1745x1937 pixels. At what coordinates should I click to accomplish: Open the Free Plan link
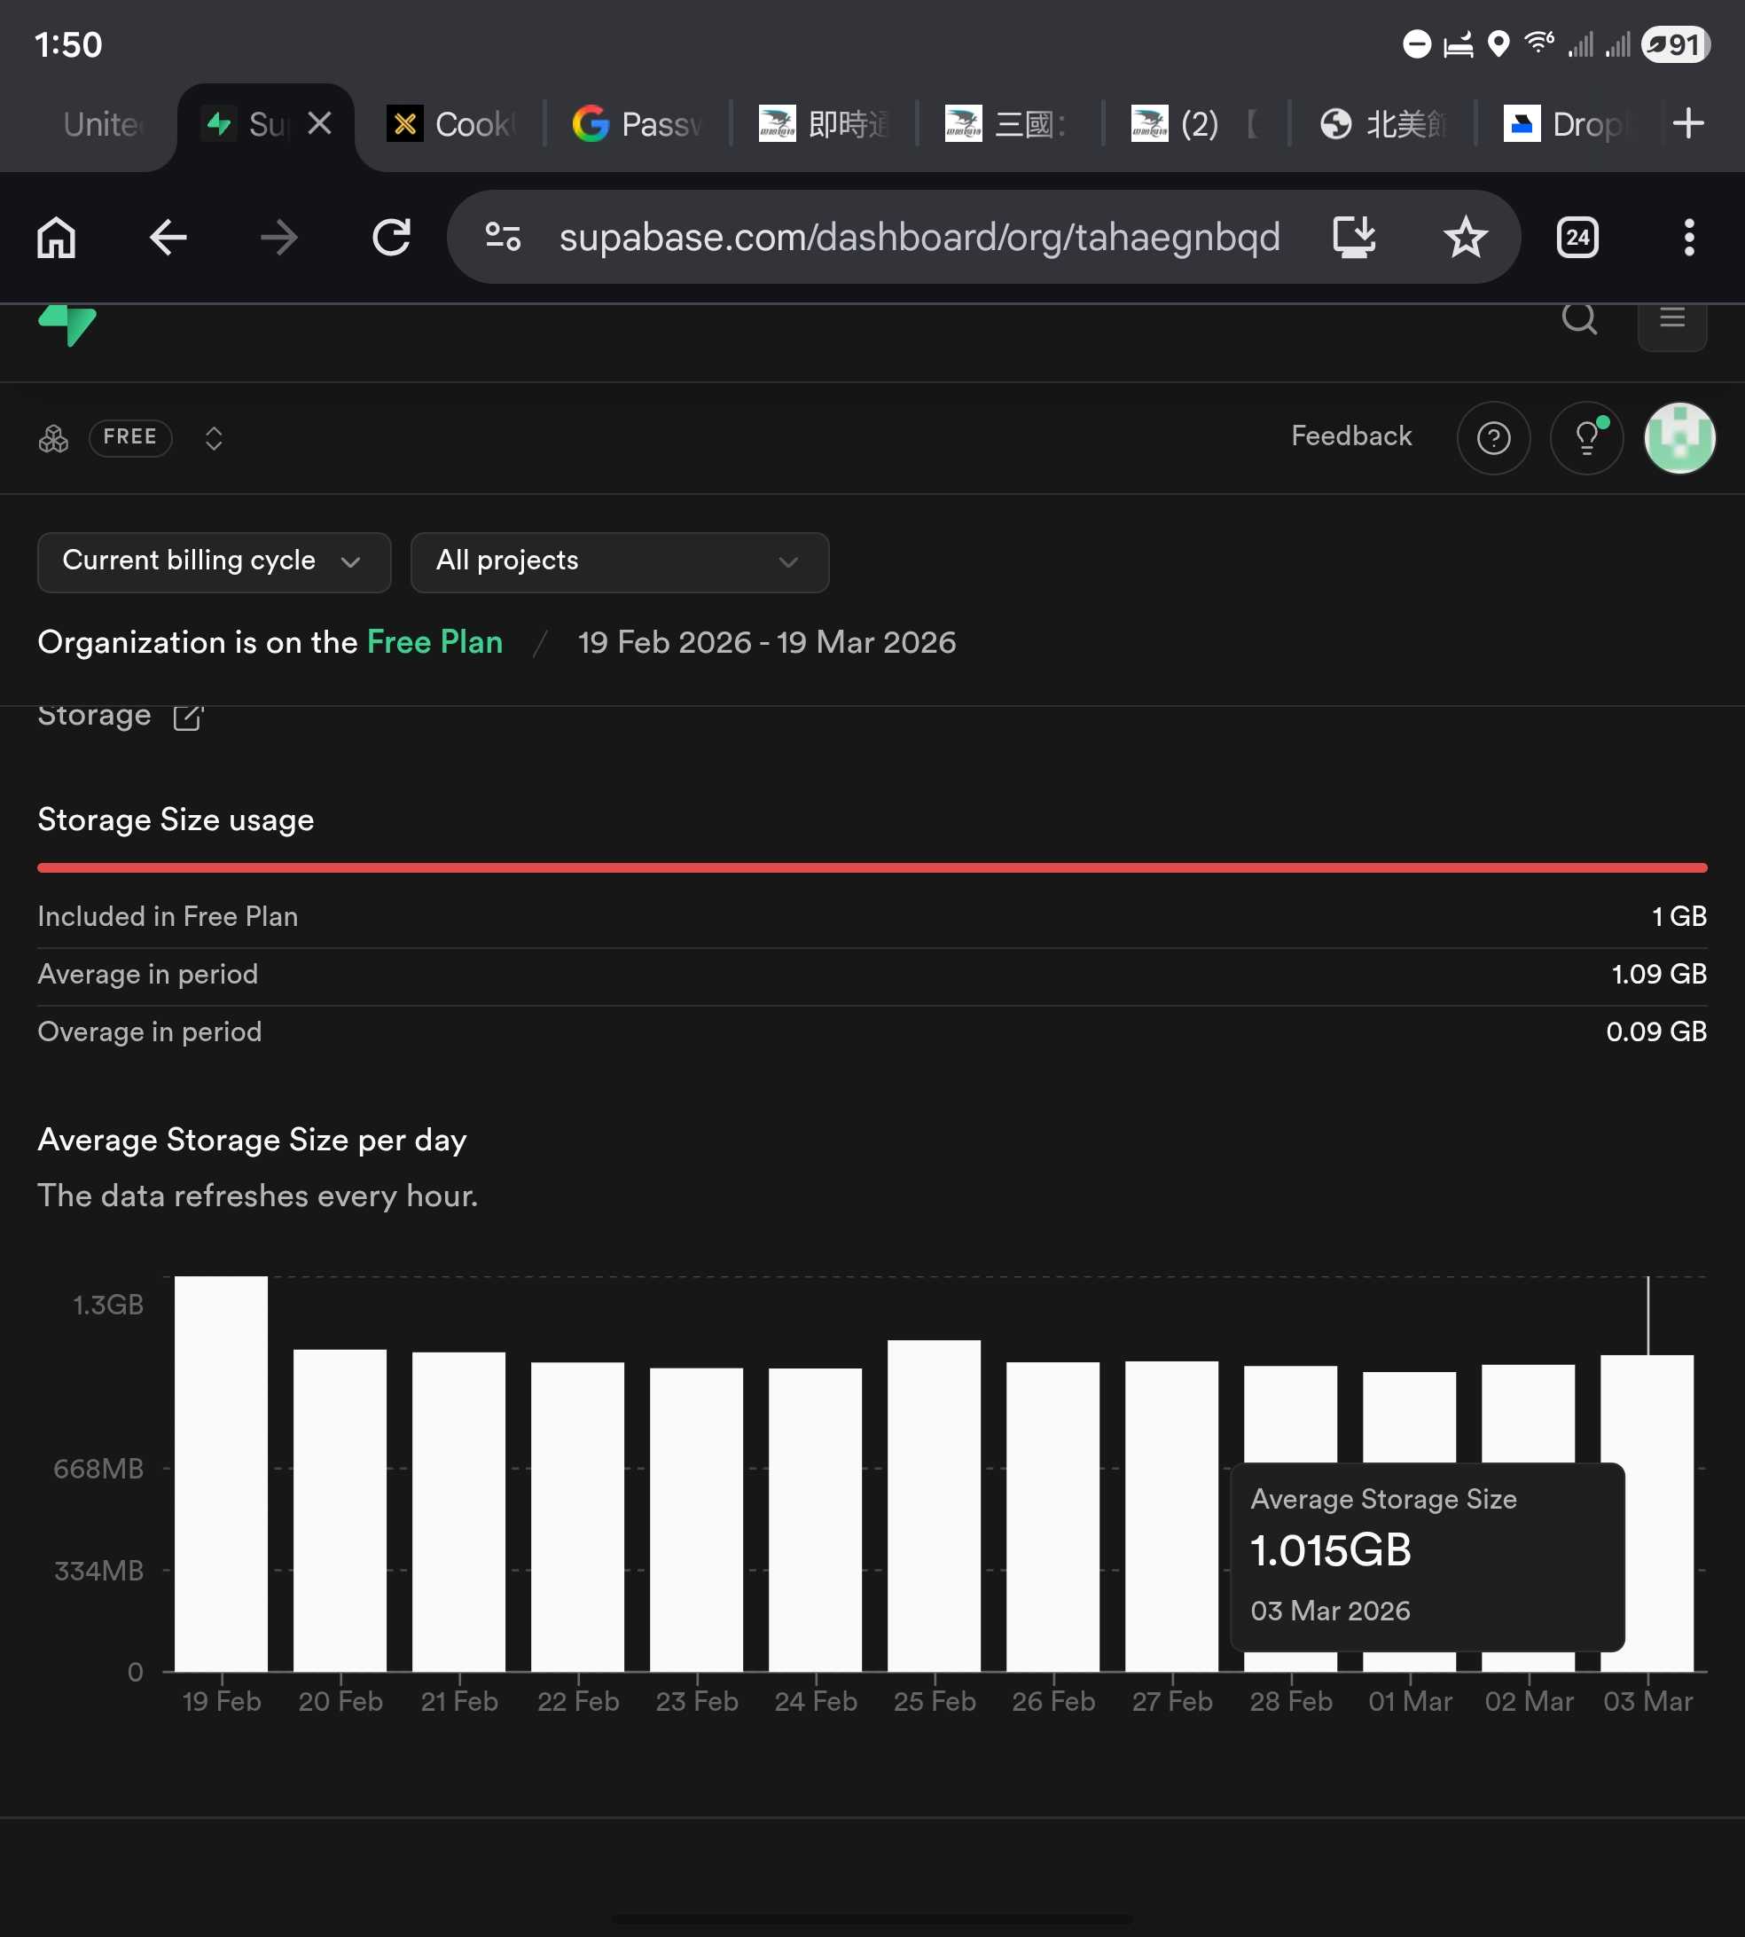click(434, 642)
